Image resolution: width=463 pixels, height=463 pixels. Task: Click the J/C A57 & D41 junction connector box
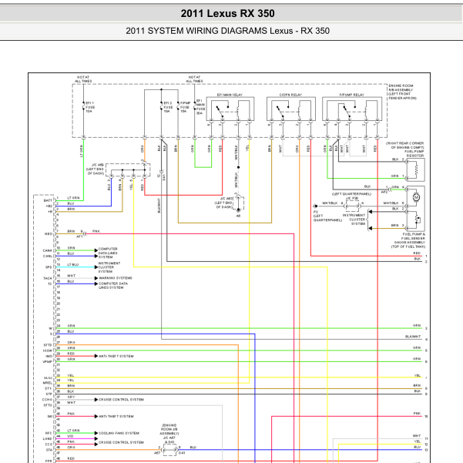click(169, 450)
